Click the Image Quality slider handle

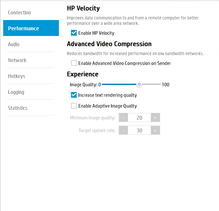click(139, 84)
